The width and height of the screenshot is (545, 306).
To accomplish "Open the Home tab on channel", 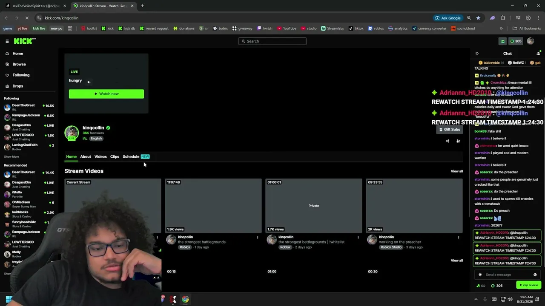I will [x=71, y=157].
